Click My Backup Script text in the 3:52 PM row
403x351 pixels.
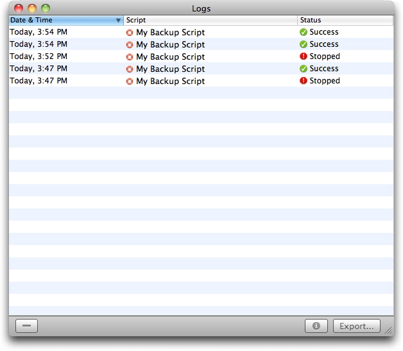tap(171, 56)
